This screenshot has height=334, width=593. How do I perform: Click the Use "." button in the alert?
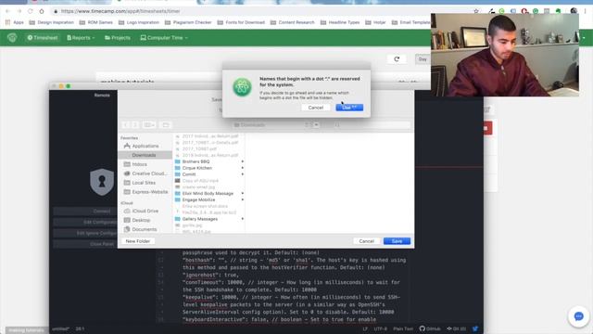coord(349,108)
